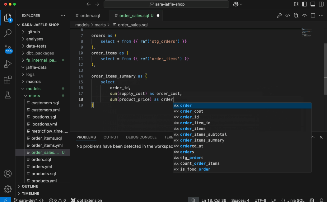This screenshot has width=327, height=202.
Task: Expand the data-tests folder
Action: [x=43, y=46]
